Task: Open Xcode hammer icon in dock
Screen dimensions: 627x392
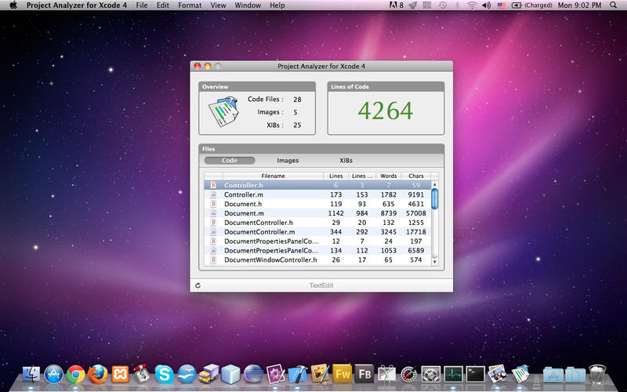Action: [298, 375]
